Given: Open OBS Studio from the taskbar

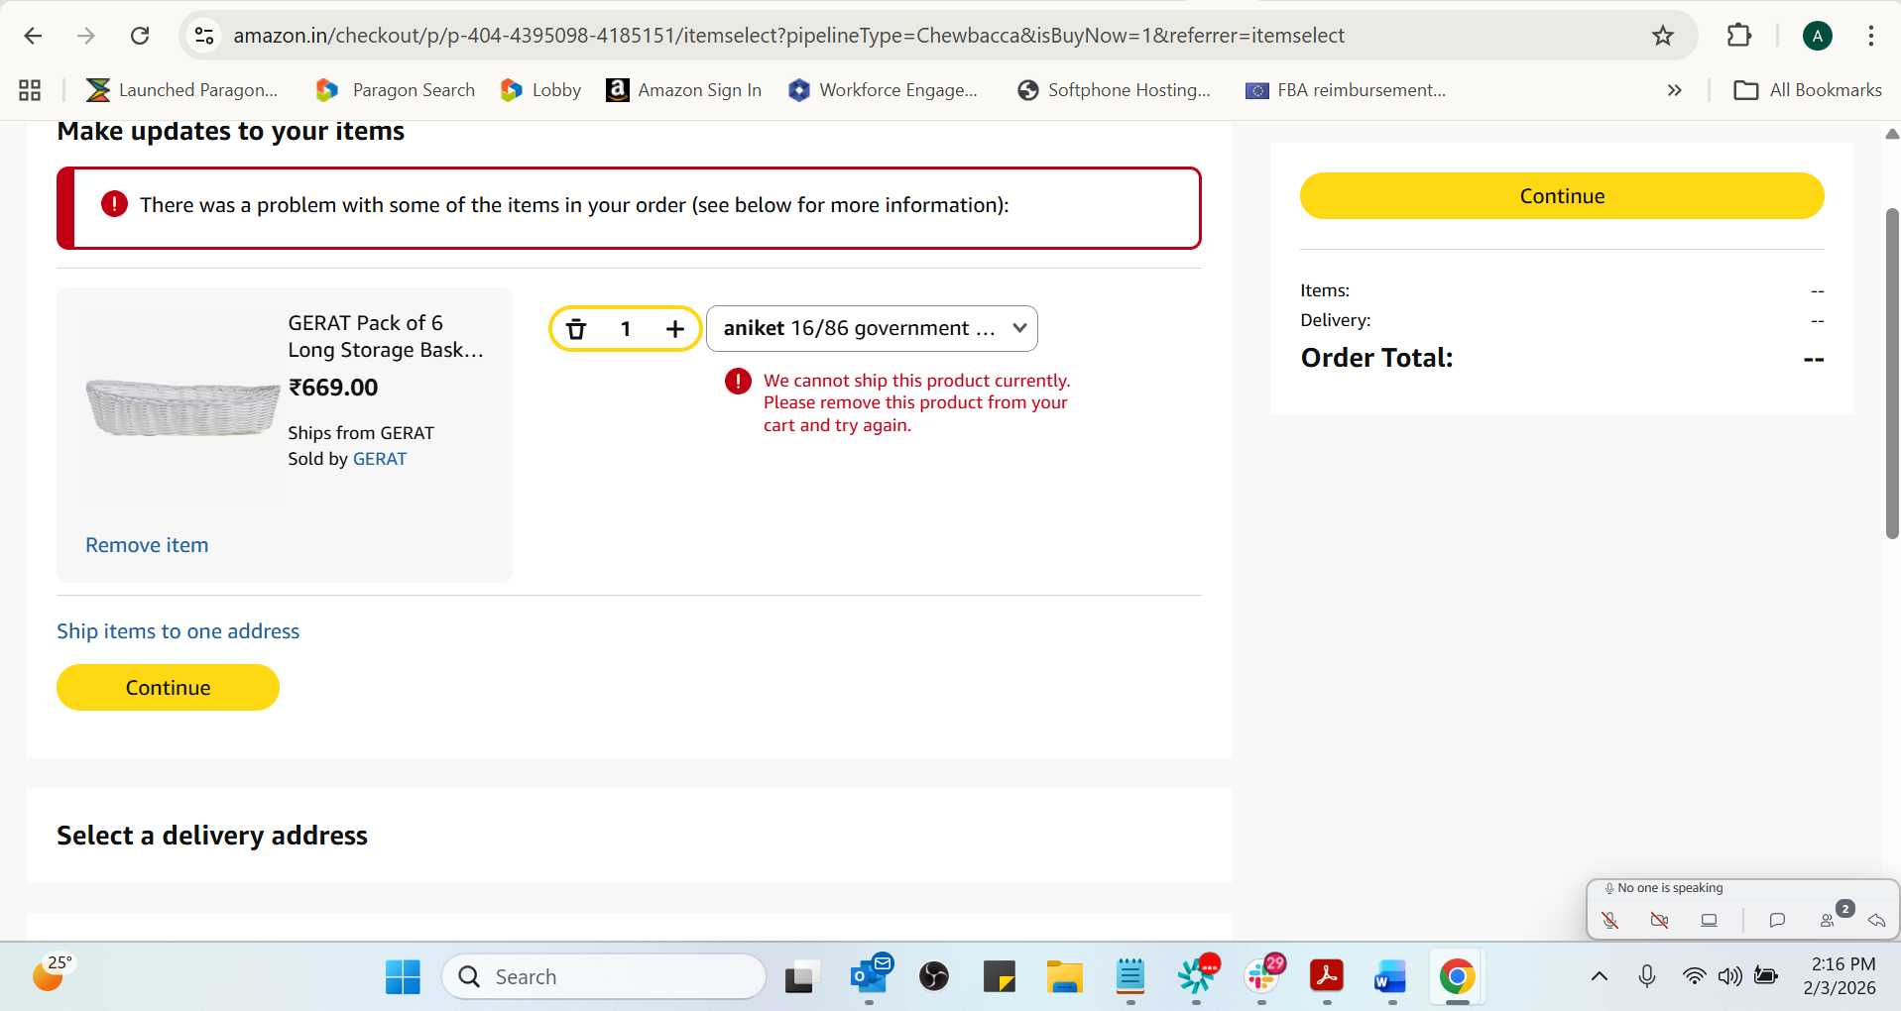Looking at the screenshot, I should tap(933, 977).
